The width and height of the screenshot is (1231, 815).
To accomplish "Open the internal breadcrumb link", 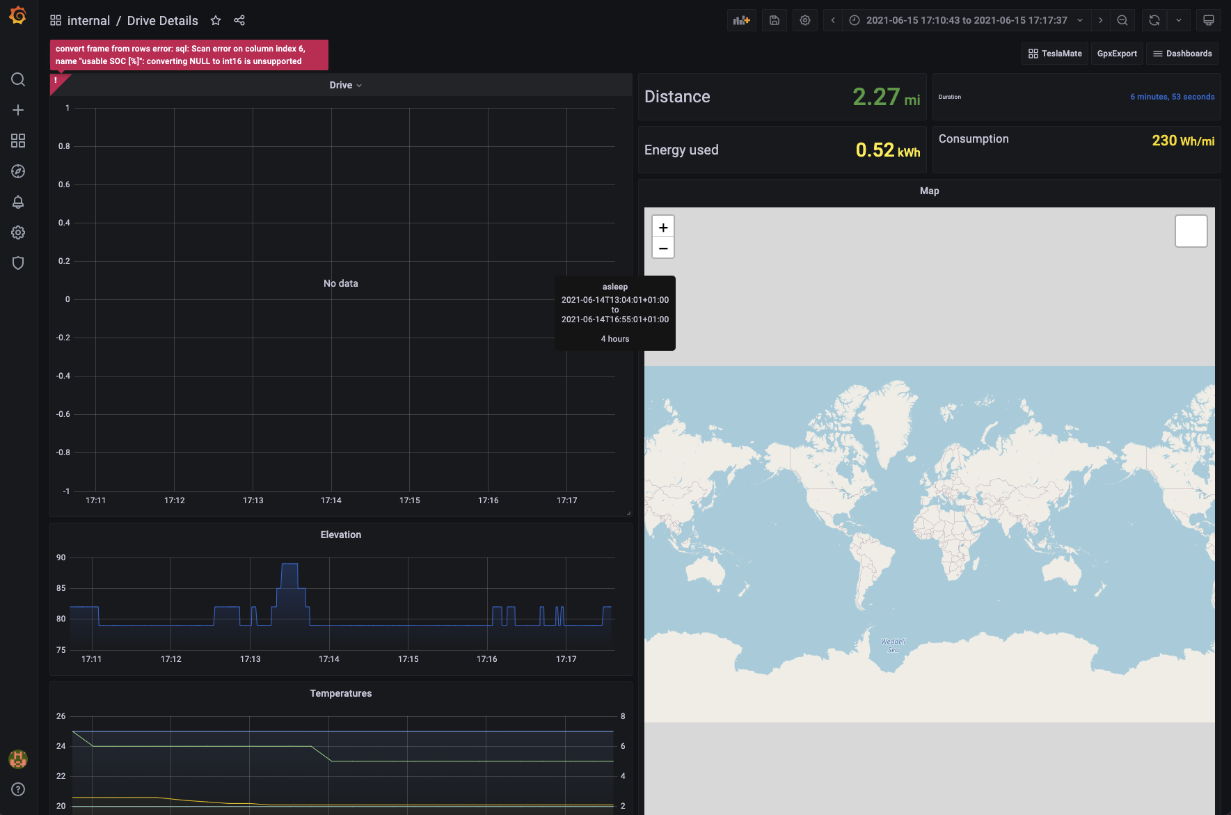I will coord(88,20).
